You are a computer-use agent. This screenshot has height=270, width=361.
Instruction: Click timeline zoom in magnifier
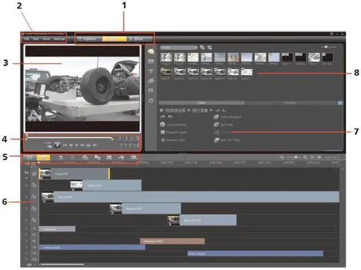point(305,157)
